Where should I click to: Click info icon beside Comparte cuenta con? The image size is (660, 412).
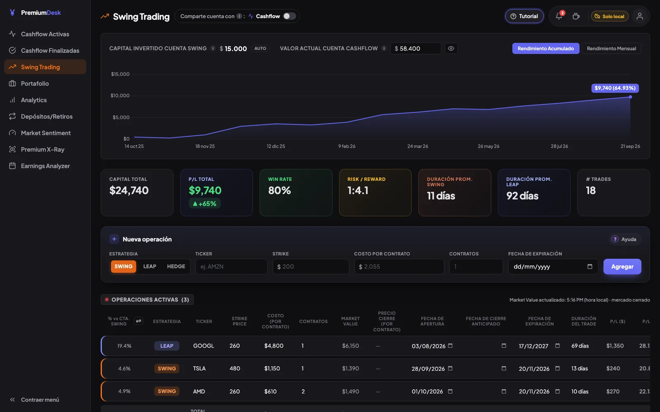(239, 16)
